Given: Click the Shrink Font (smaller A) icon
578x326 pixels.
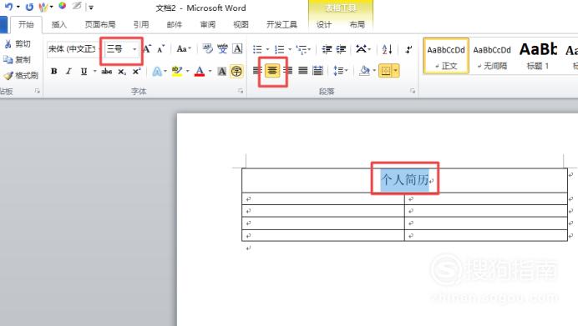Looking at the screenshot, I should (160, 49).
